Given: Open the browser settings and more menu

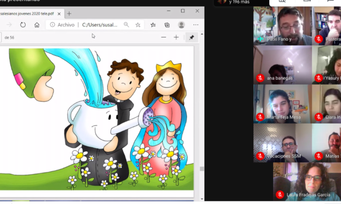Looking at the screenshot, I should [x=196, y=25].
